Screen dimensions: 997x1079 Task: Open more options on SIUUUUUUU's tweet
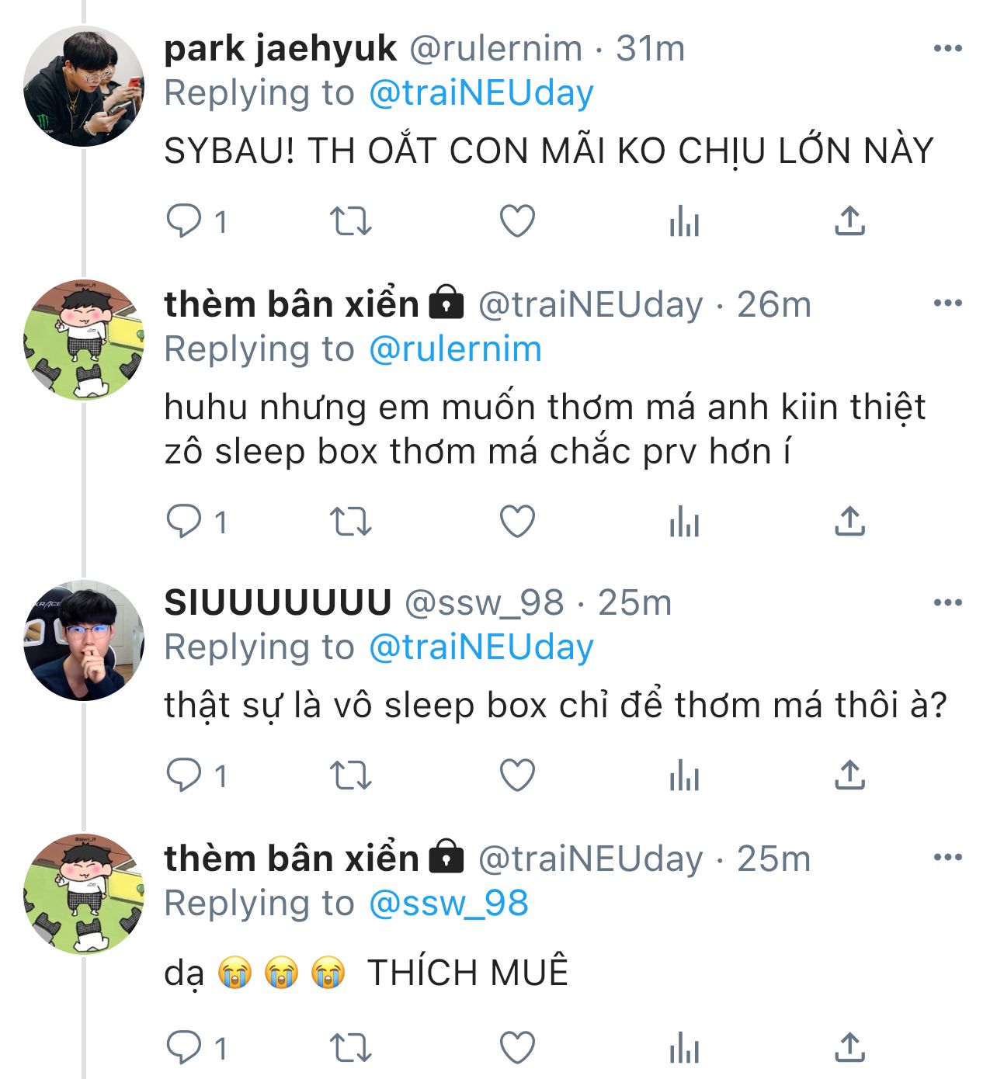[947, 603]
